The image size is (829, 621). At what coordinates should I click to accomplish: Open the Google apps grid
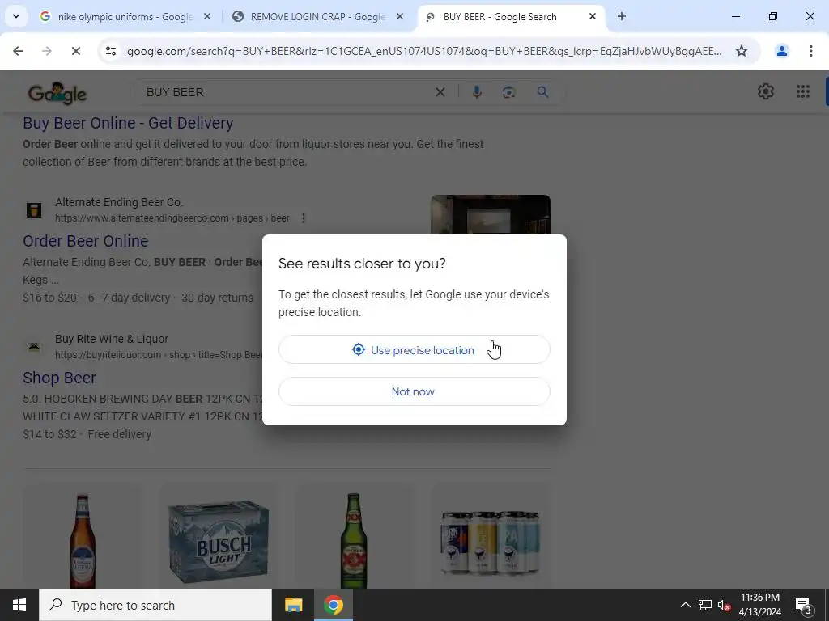(x=802, y=92)
